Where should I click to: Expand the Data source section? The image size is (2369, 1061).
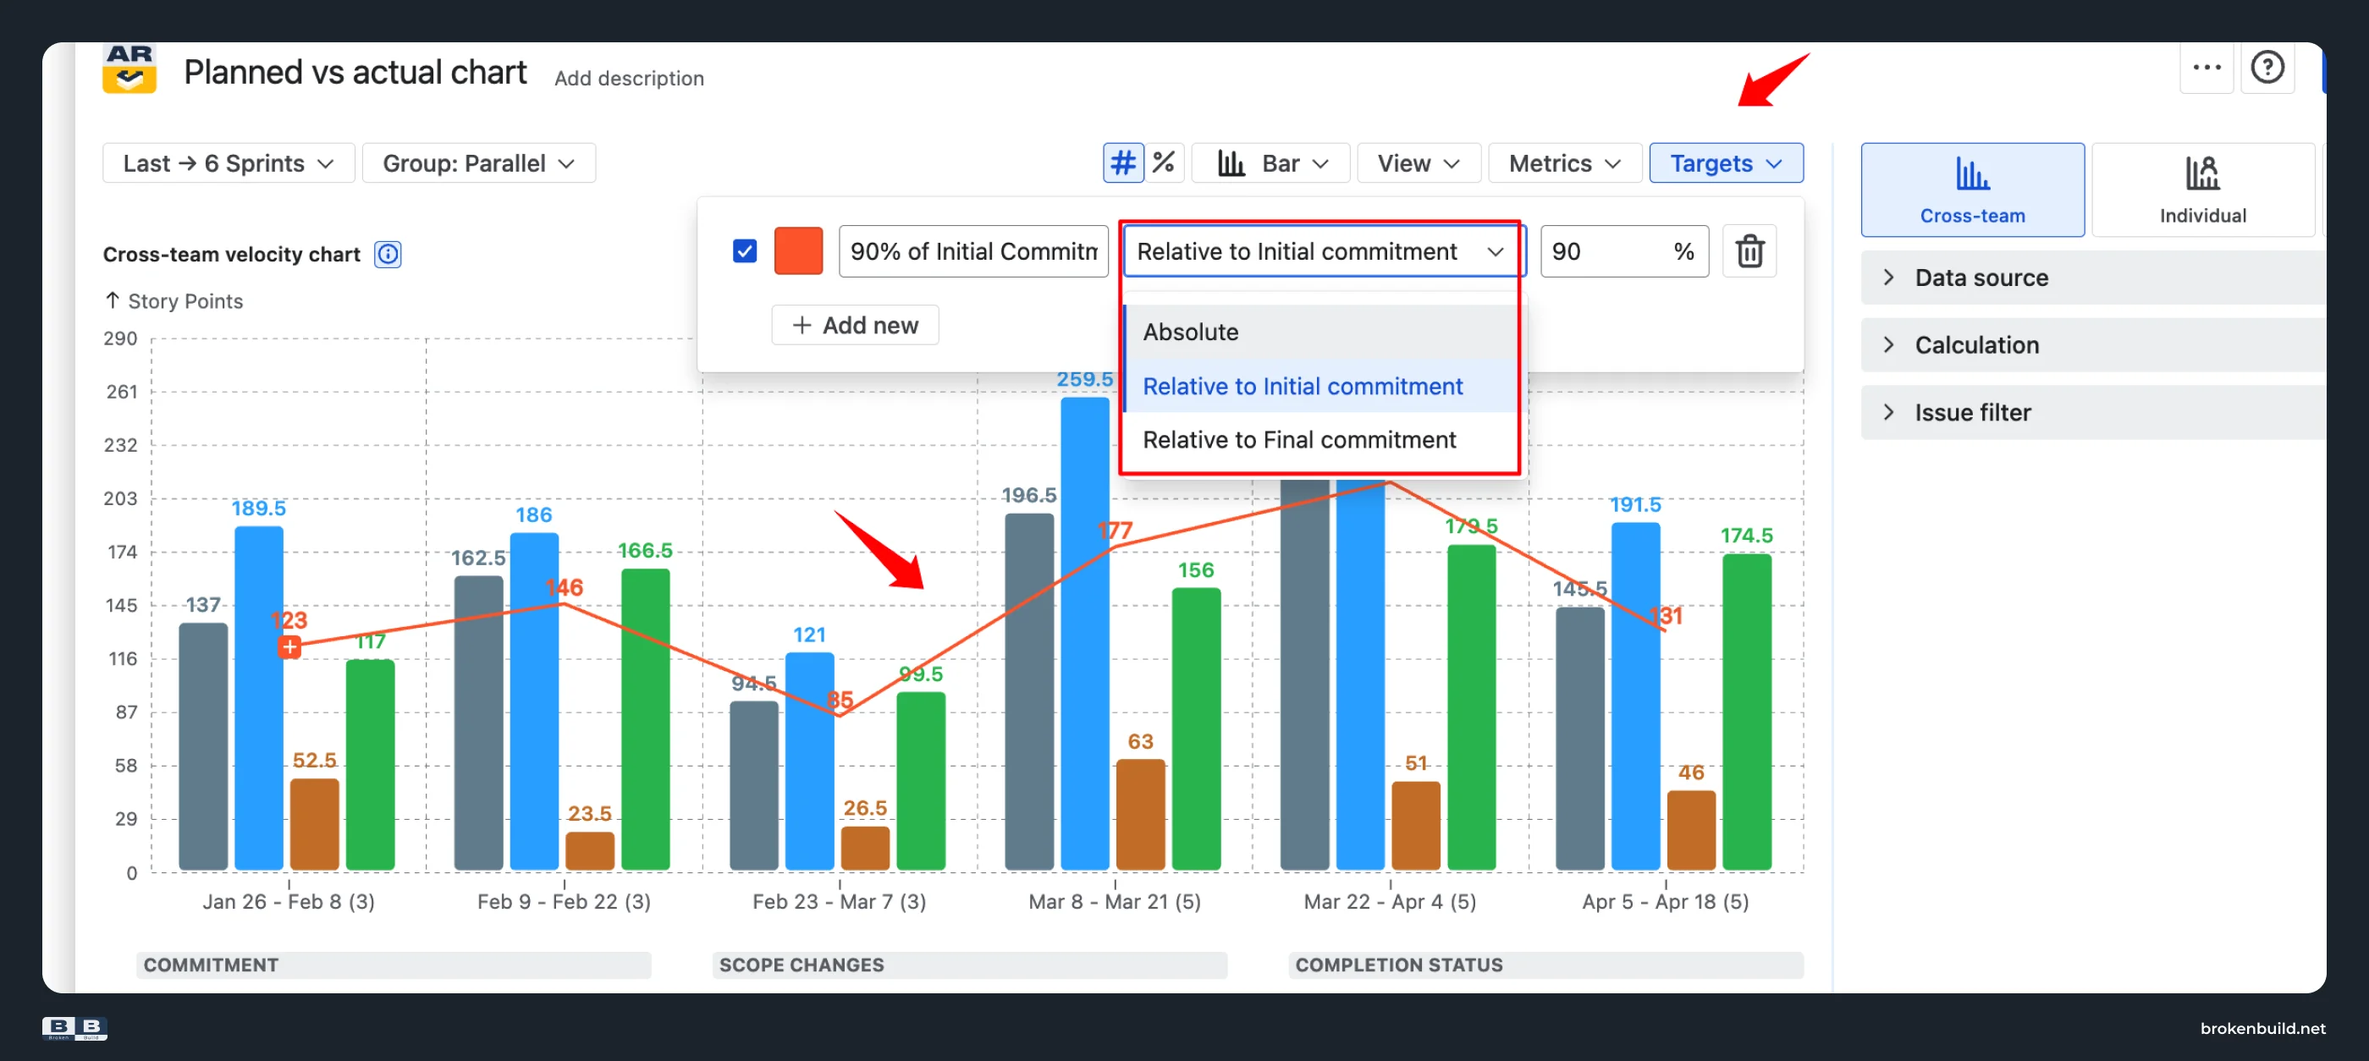[x=2093, y=278]
